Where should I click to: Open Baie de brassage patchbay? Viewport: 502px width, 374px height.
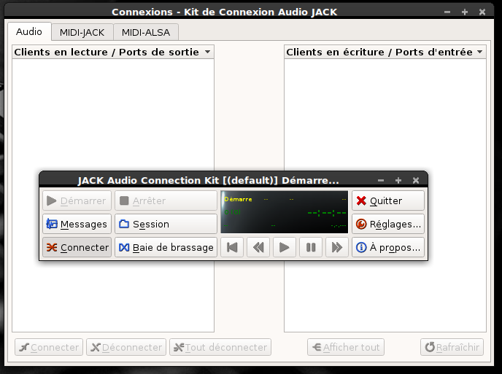(166, 247)
